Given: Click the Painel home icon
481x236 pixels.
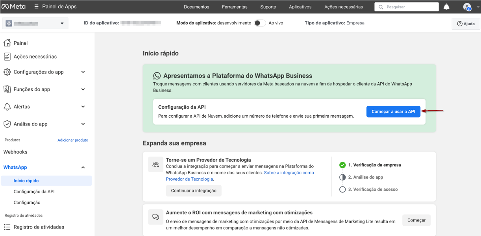Looking at the screenshot, I should pos(7,43).
